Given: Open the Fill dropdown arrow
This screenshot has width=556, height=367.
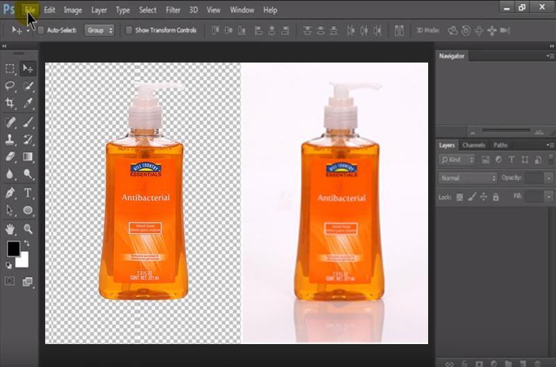Looking at the screenshot, I should click(x=548, y=196).
